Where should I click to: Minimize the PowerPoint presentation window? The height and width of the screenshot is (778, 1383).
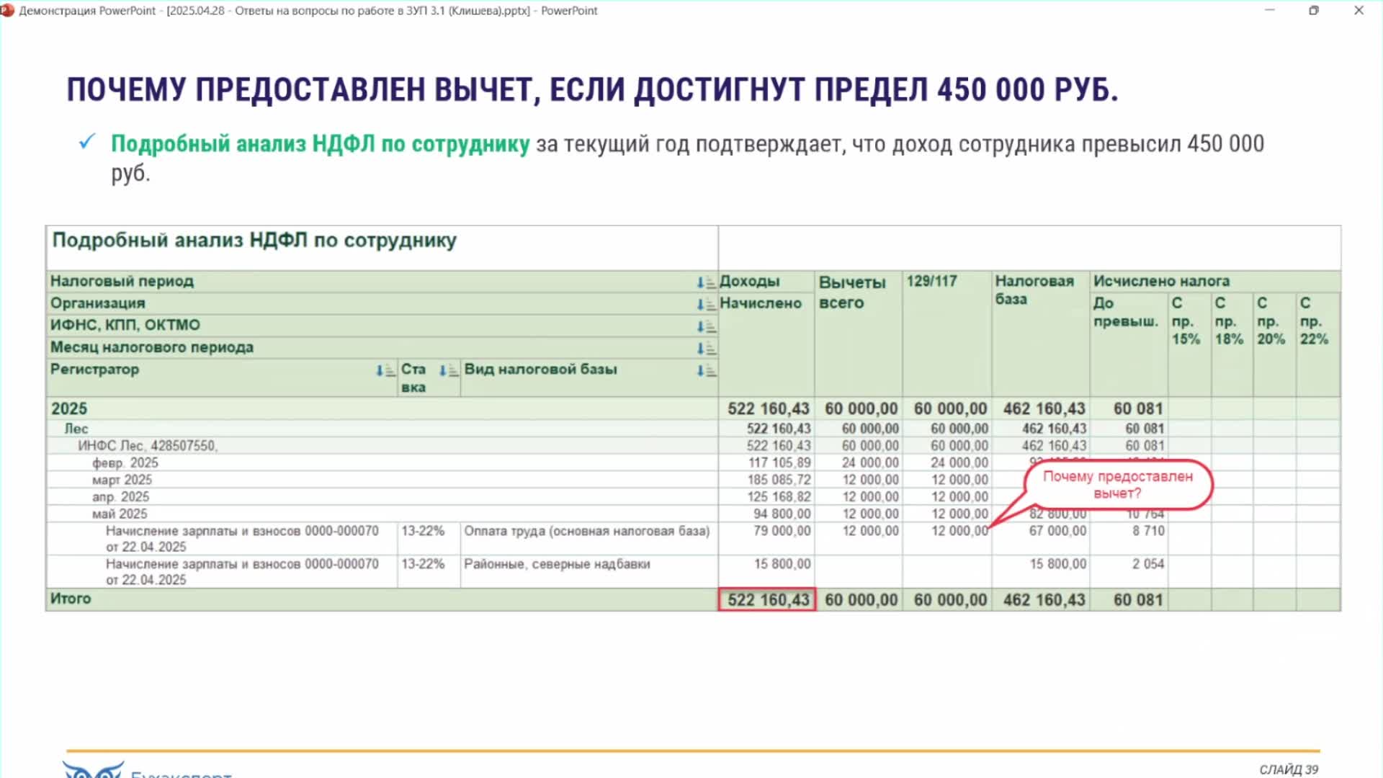(x=1269, y=10)
